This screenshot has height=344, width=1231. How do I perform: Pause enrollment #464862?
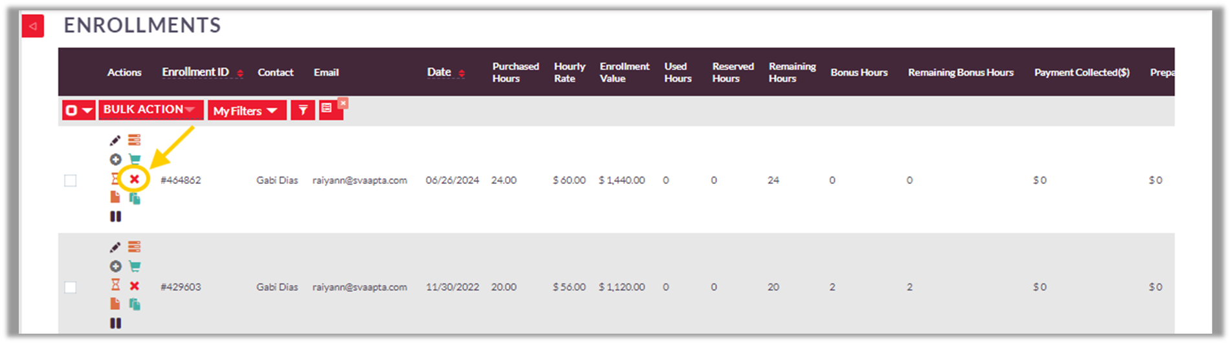pos(115,216)
